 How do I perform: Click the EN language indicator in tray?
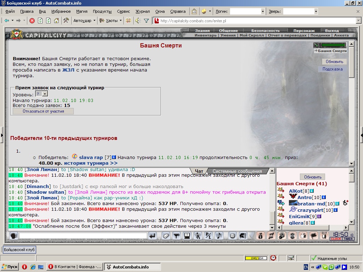306,267
